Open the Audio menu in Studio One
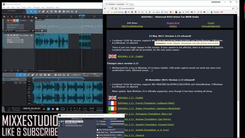Image resolution: width=245 pixels, height=138 pixels. pos(29,8)
